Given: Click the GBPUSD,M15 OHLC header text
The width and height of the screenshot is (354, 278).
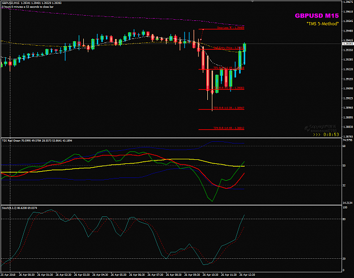Looking at the screenshot, I should pyautogui.click(x=31, y=3).
